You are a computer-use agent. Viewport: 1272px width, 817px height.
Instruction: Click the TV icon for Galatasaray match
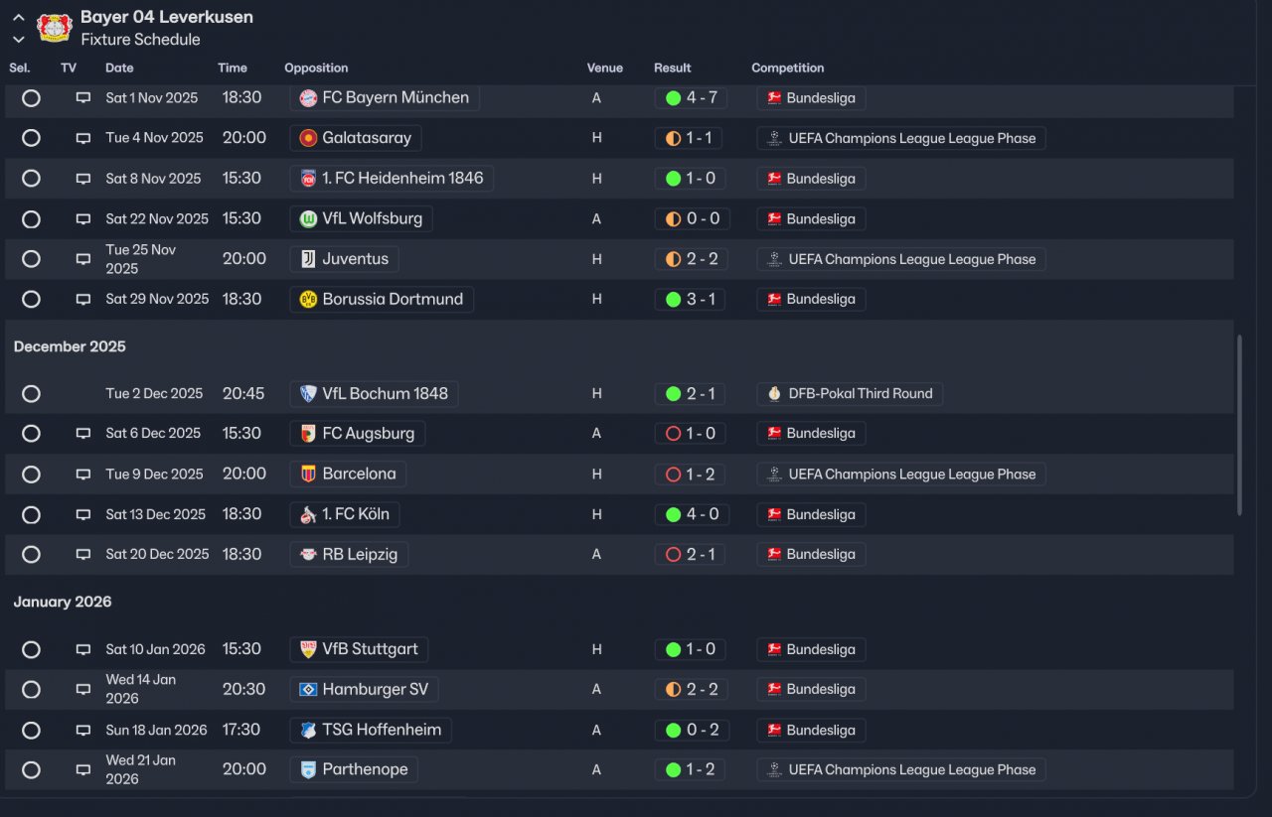click(83, 139)
